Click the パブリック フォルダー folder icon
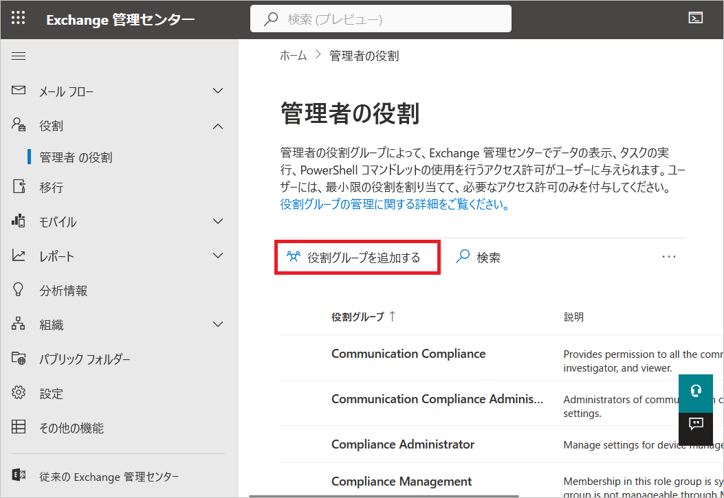This screenshot has width=724, height=498. coord(19,359)
